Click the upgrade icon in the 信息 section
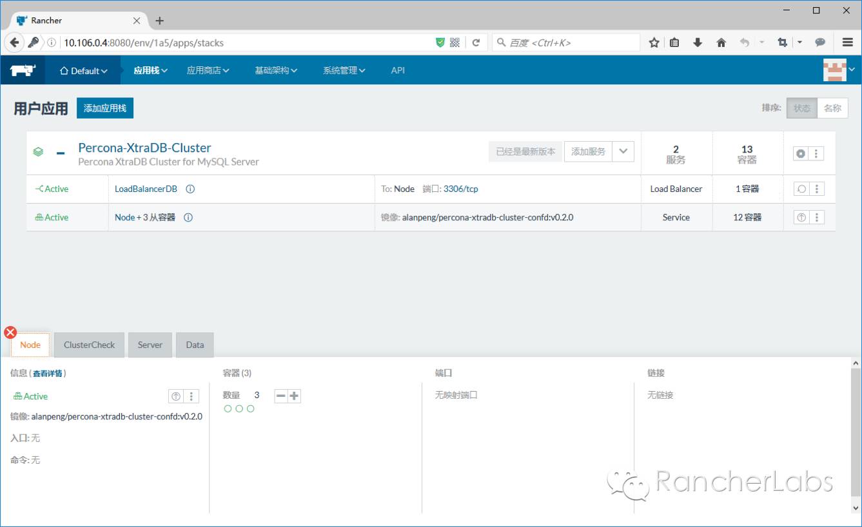This screenshot has height=527, width=862. point(175,396)
